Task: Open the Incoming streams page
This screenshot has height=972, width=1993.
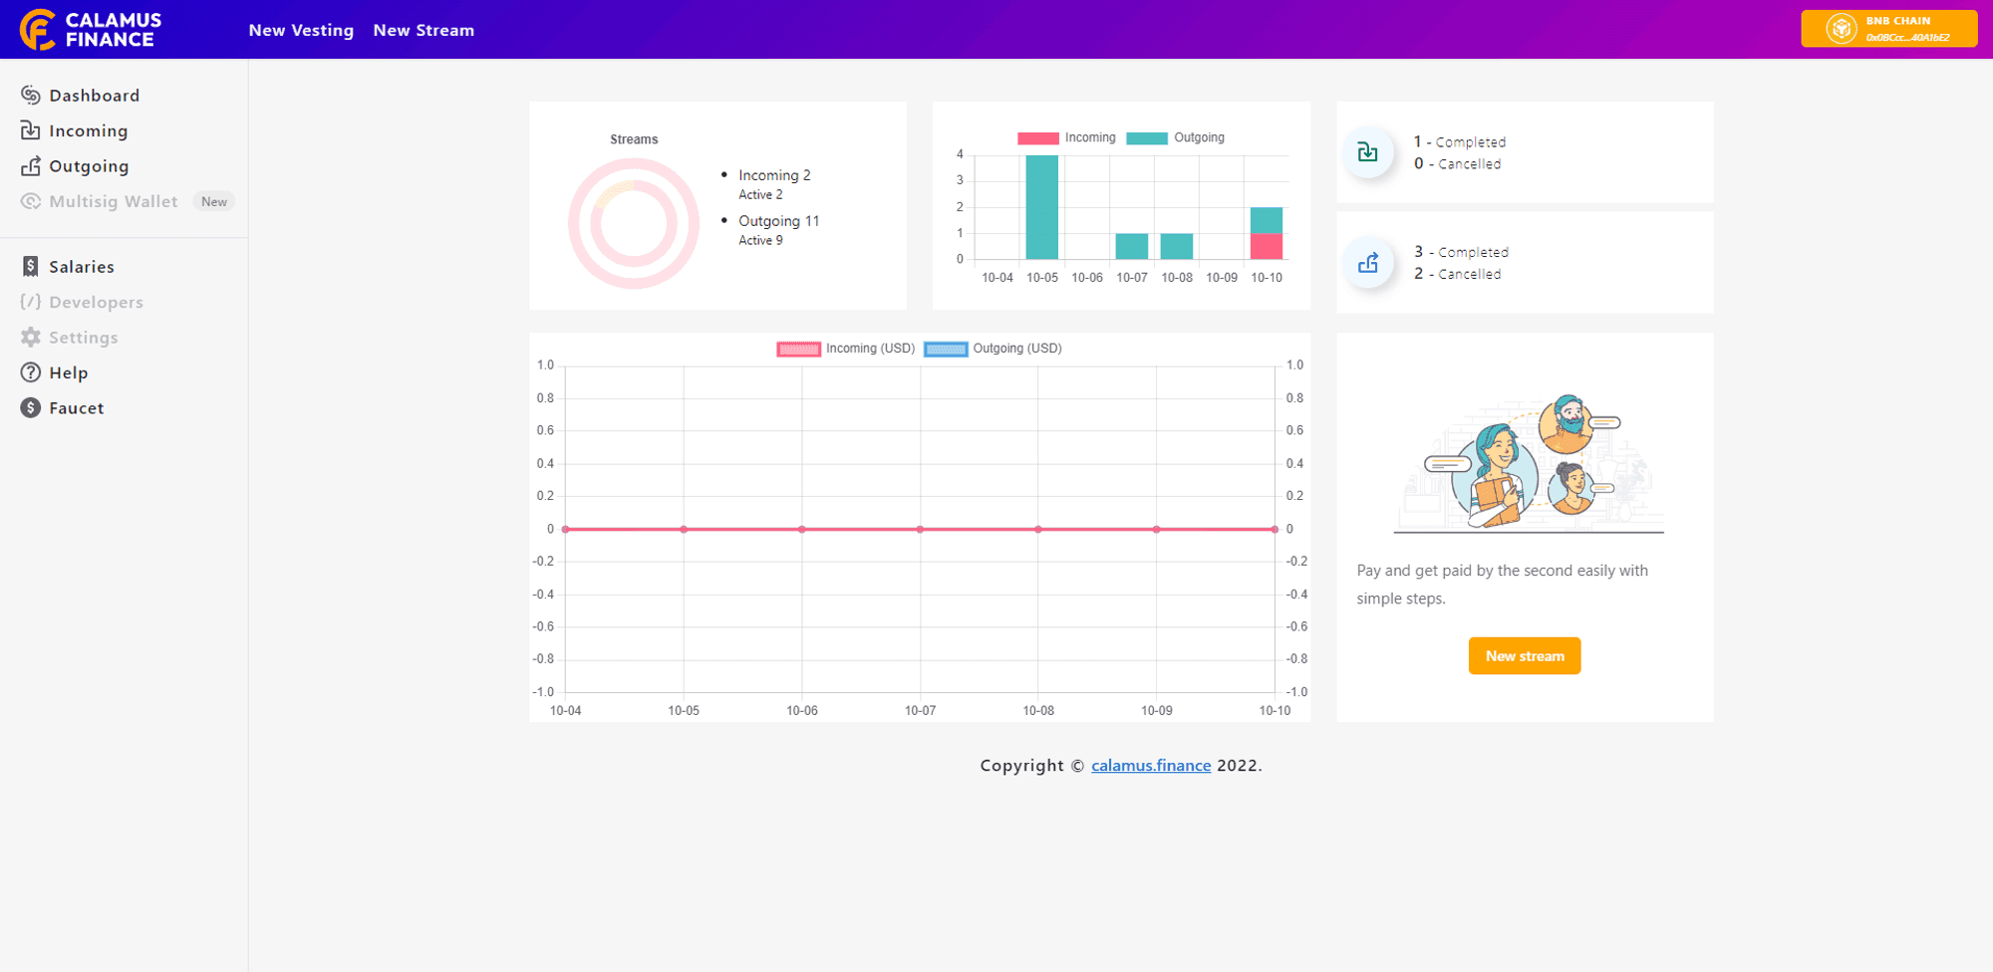Action: tap(89, 131)
